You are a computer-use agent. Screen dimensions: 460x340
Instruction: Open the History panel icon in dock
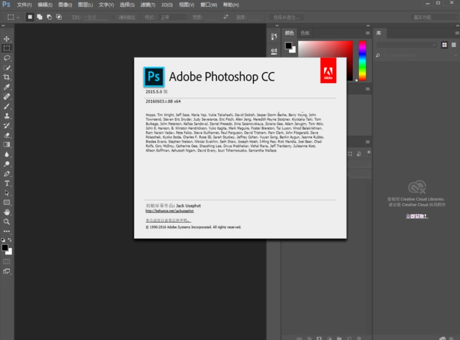tap(274, 37)
